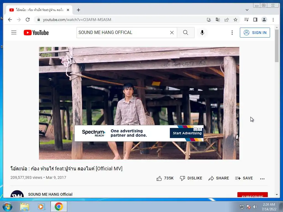Open Windows Media Player taskbar icon
The width and height of the screenshot is (283, 212).
[x=41, y=206]
